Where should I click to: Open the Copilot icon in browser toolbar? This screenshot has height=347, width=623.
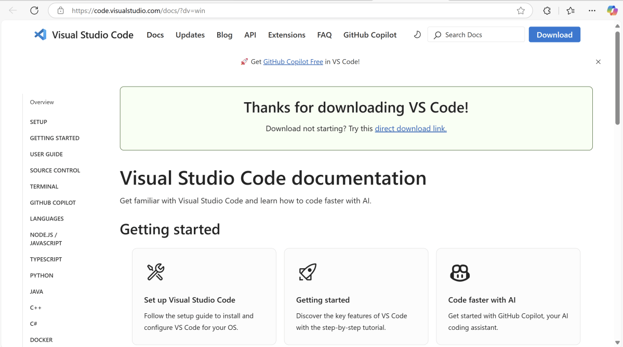tap(612, 10)
